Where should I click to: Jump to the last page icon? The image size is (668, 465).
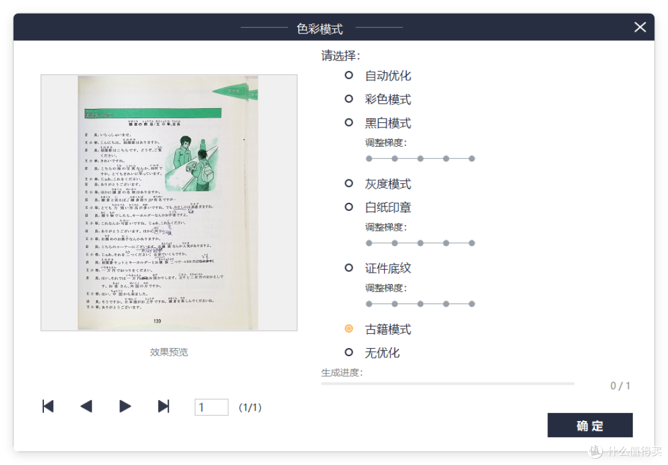point(163,406)
